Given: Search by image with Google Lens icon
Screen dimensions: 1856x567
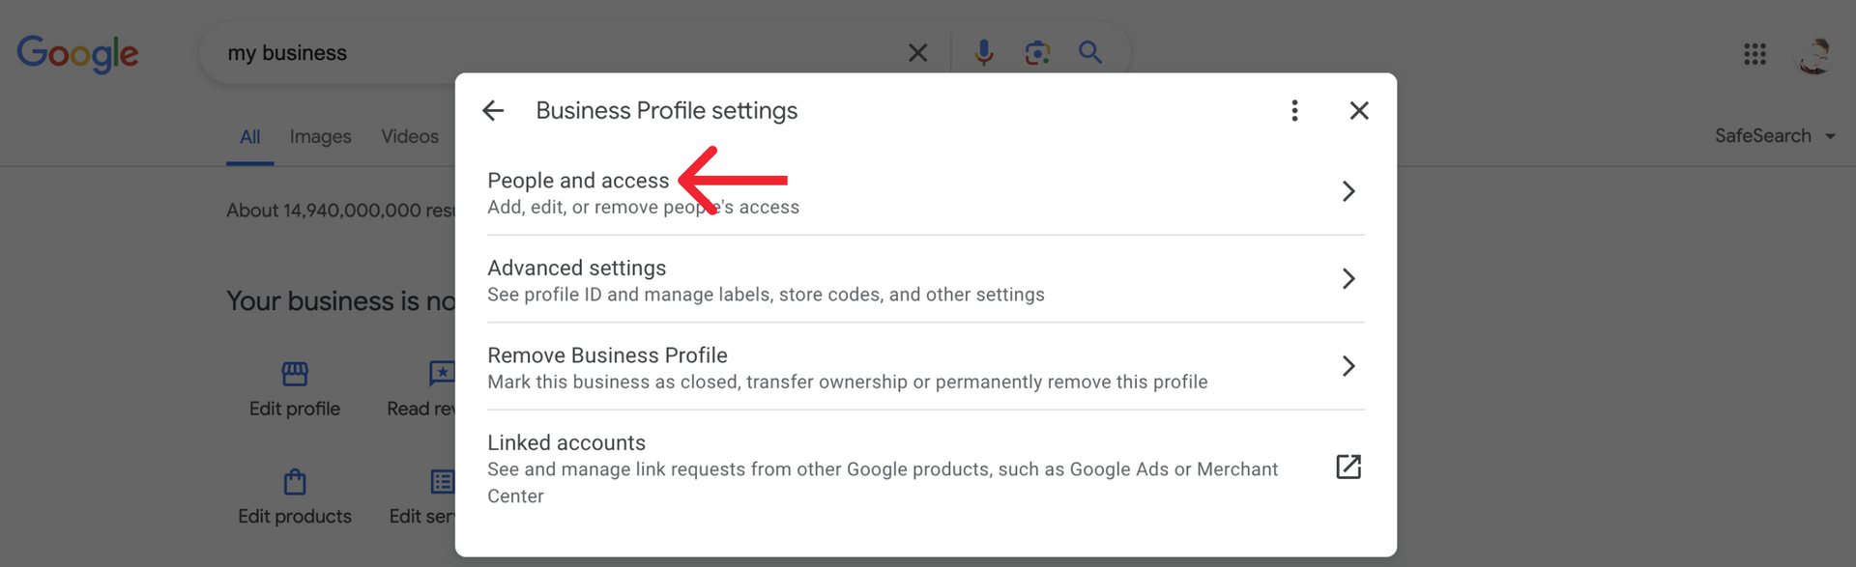Looking at the screenshot, I should 1037,52.
